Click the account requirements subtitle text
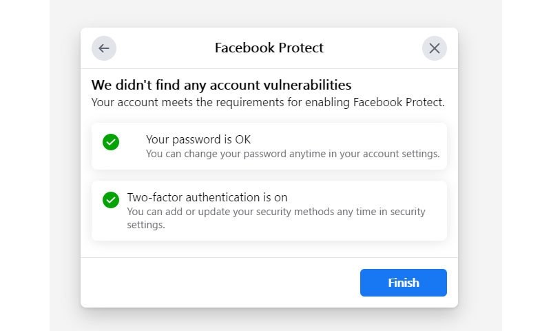The image size is (551, 331). coord(268,102)
